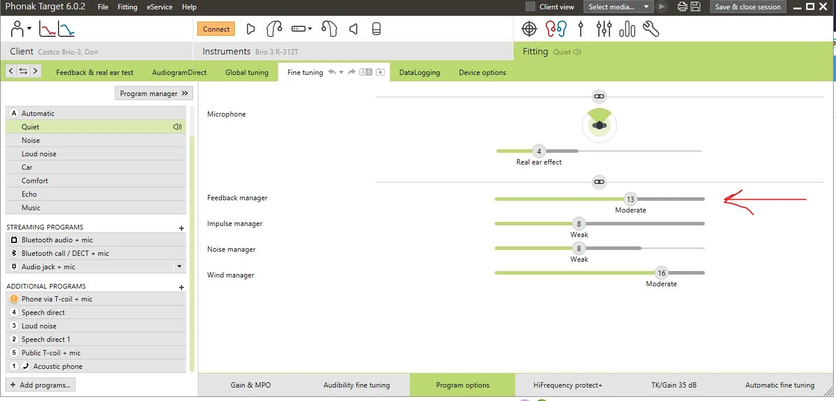Click the equalizer sliders icon

(x=604, y=29)
